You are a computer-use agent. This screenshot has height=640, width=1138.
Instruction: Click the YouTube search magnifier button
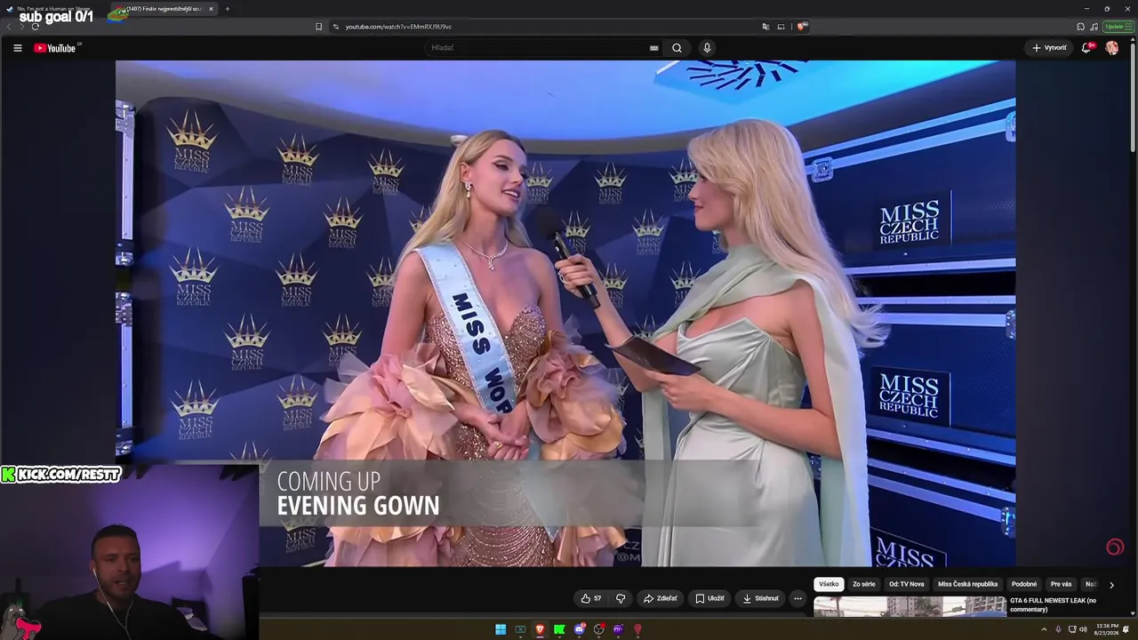(677, 48)
